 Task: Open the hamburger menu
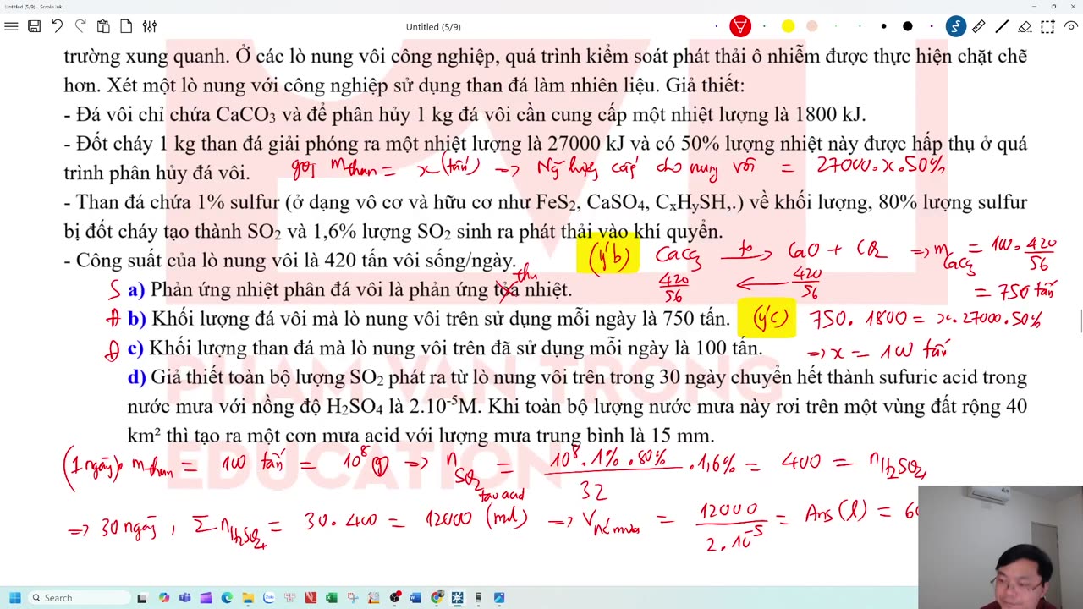(11, 26)
